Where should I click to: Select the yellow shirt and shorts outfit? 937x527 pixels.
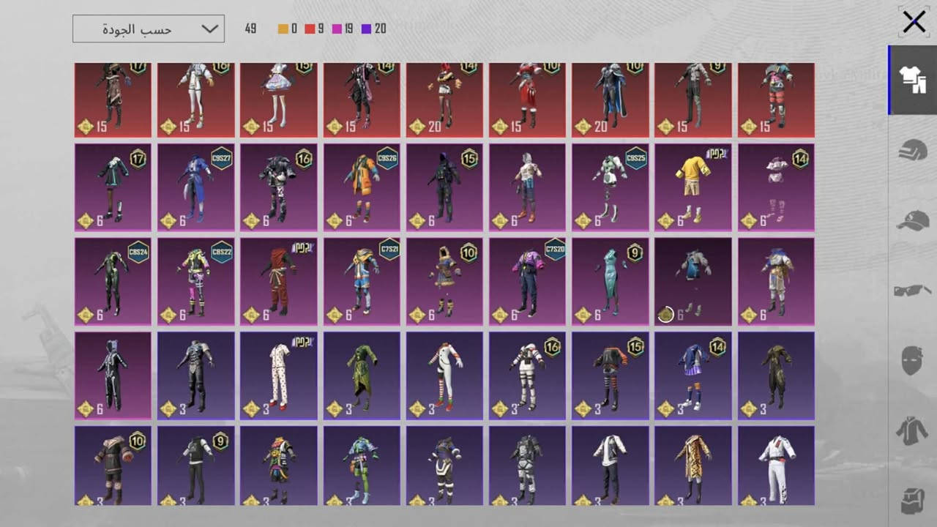coord(693,187)
